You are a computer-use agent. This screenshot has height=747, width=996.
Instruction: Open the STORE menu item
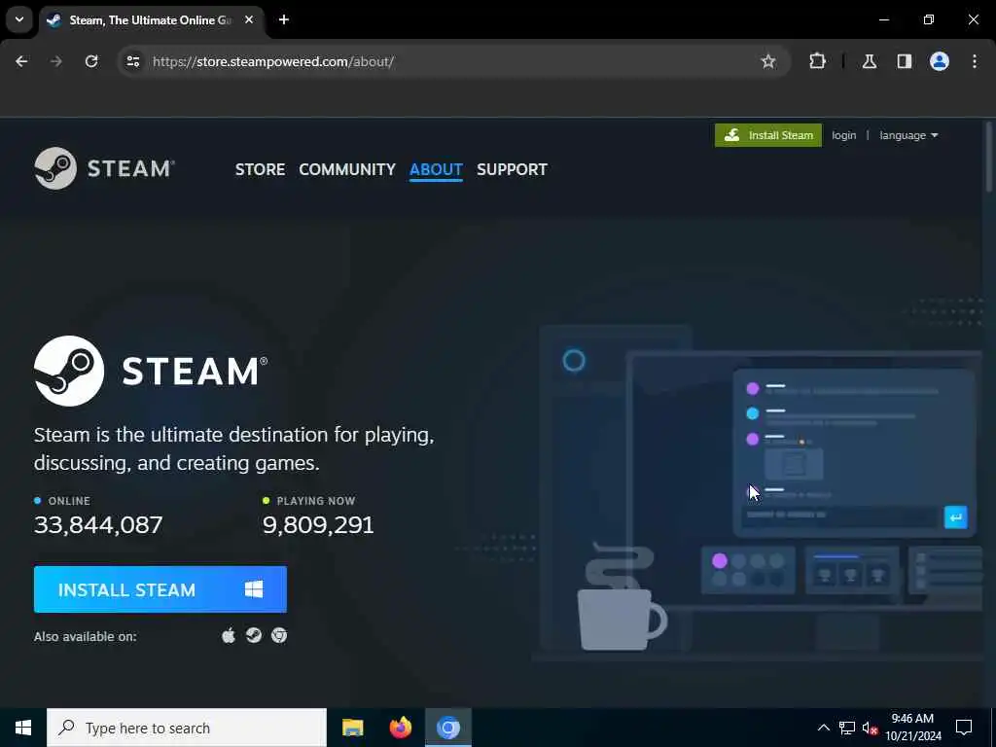[260, 169]
